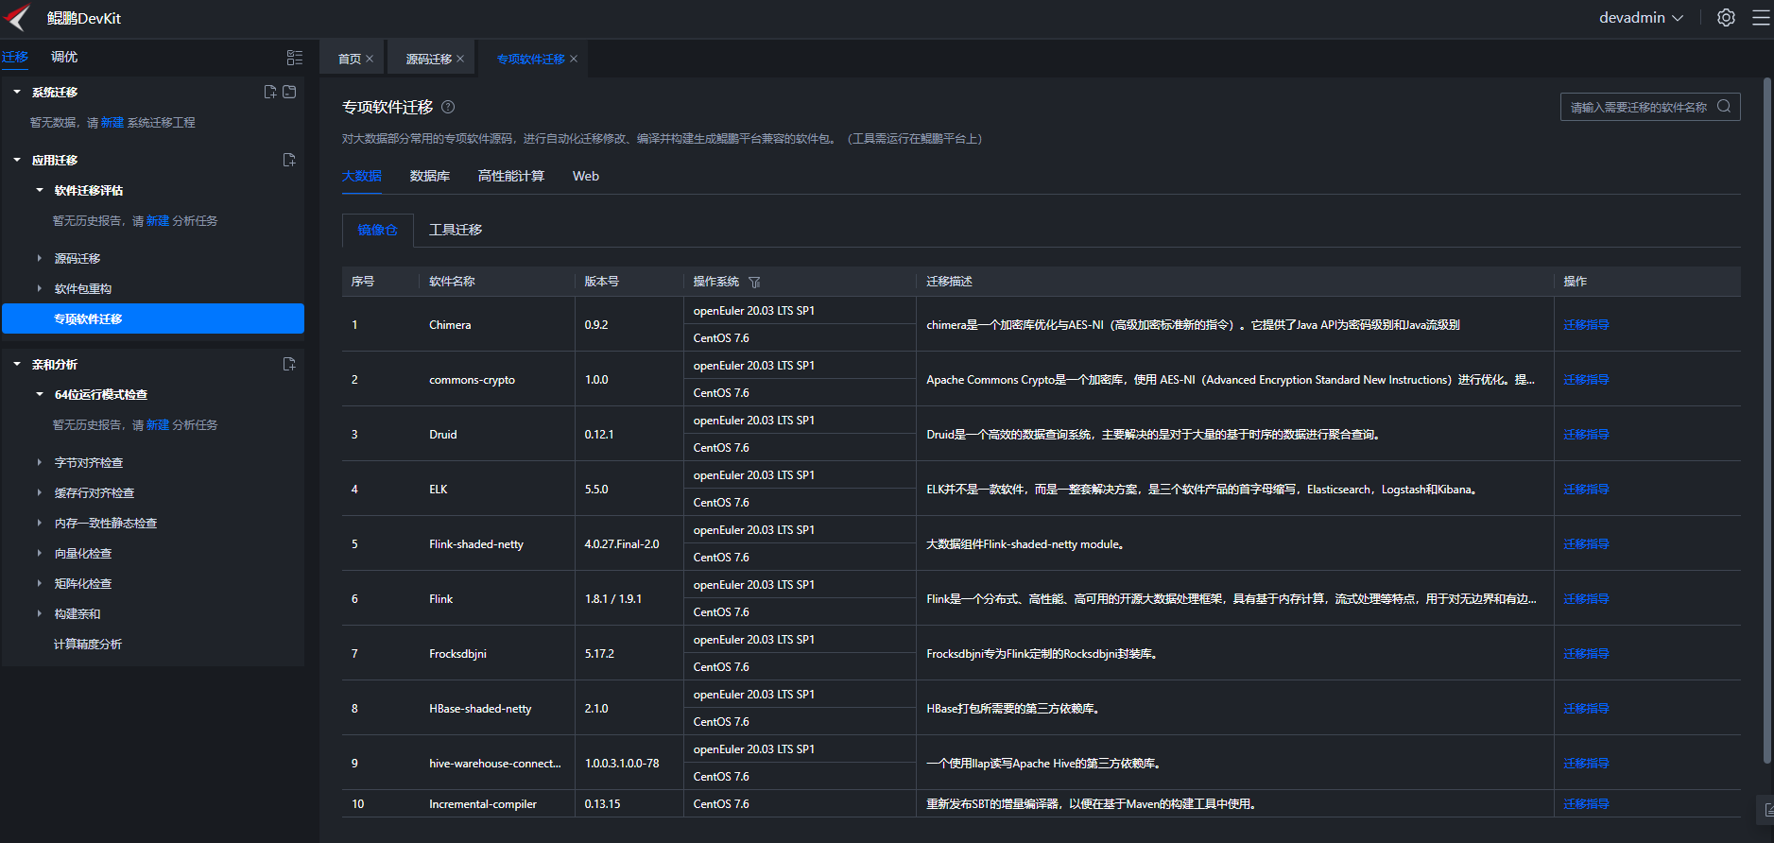Screen dimensions: 1774x843
Task: Expand the 矩阵化检查 node
Action: tap(40, 583)
